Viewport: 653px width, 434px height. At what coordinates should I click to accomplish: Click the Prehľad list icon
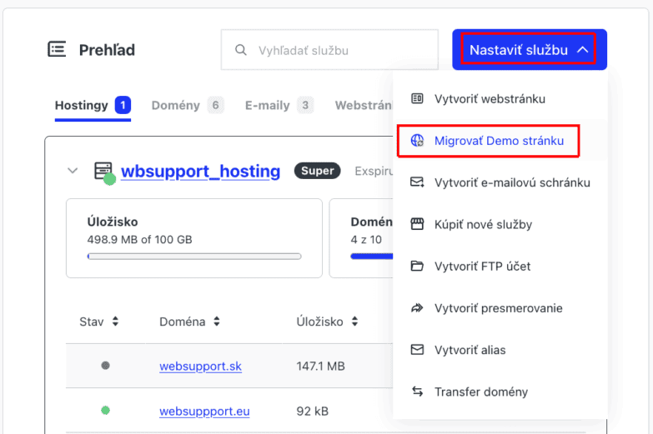coord(57,49)
